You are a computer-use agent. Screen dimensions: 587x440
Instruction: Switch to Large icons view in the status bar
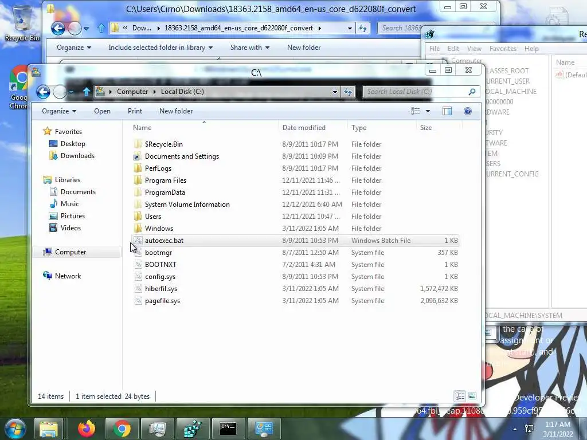point(472,396)
